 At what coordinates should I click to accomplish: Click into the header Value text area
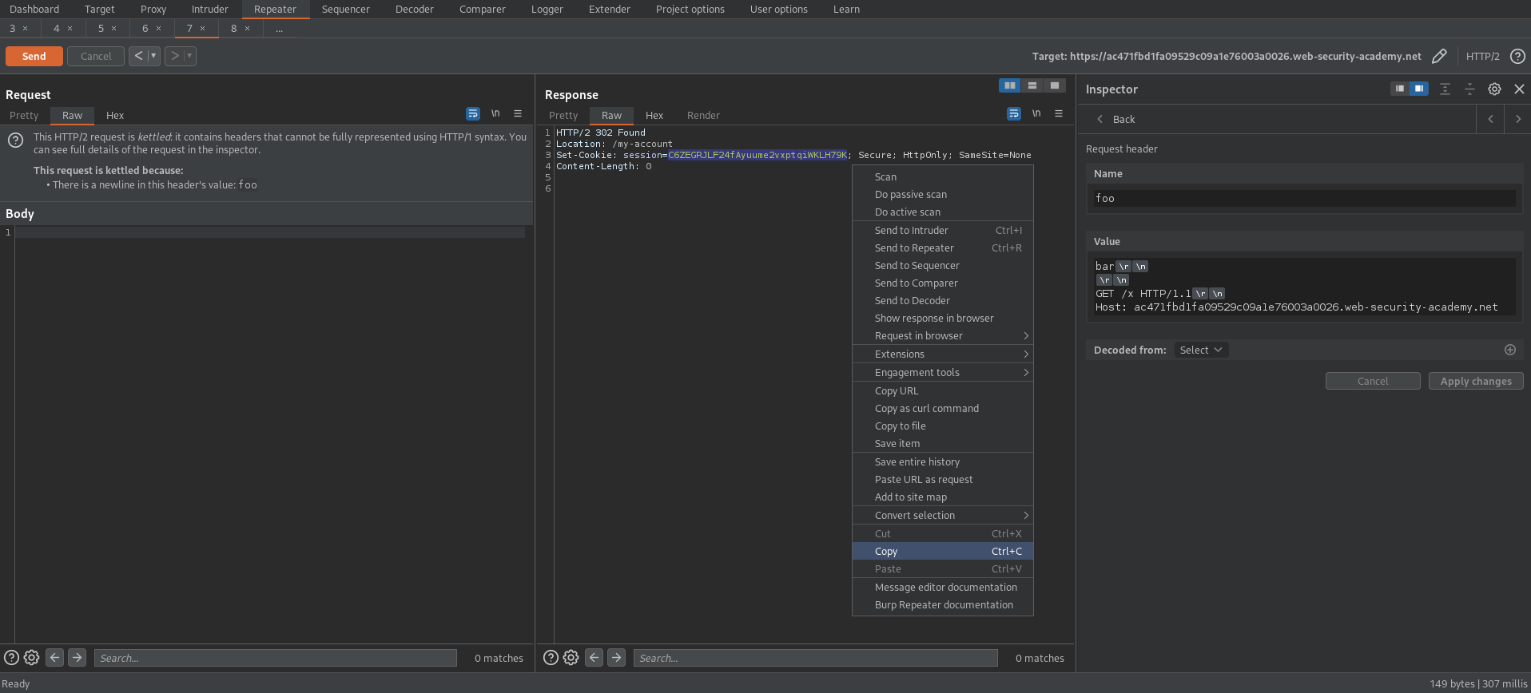(1303, 287)
